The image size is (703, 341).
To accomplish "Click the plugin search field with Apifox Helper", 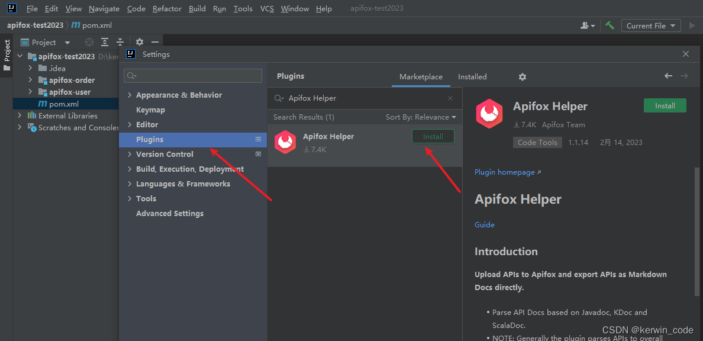I will pyautogui.click(x=363, y=98).
